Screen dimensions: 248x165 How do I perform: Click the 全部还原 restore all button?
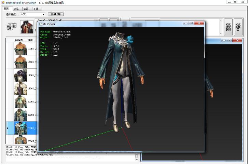pyautogui.click(x=56, y=14)
